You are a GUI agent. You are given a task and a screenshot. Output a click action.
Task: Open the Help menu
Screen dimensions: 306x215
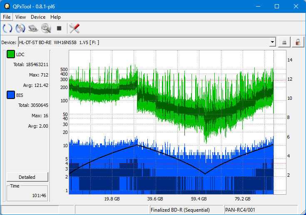[x=55, y=17]
